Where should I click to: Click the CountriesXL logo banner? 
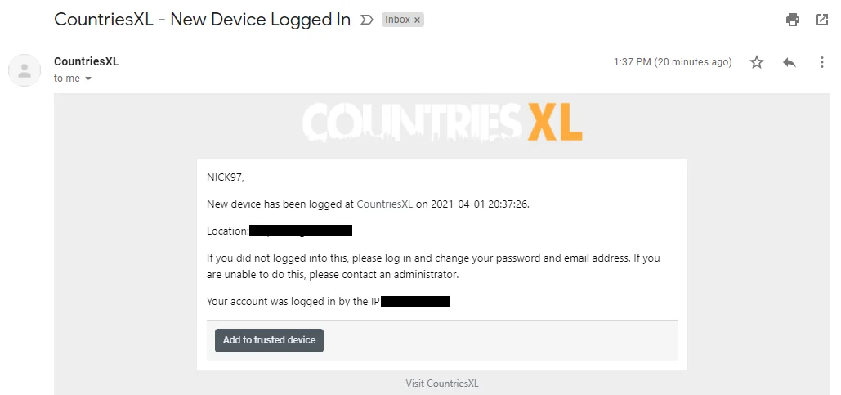click(441, 123)
